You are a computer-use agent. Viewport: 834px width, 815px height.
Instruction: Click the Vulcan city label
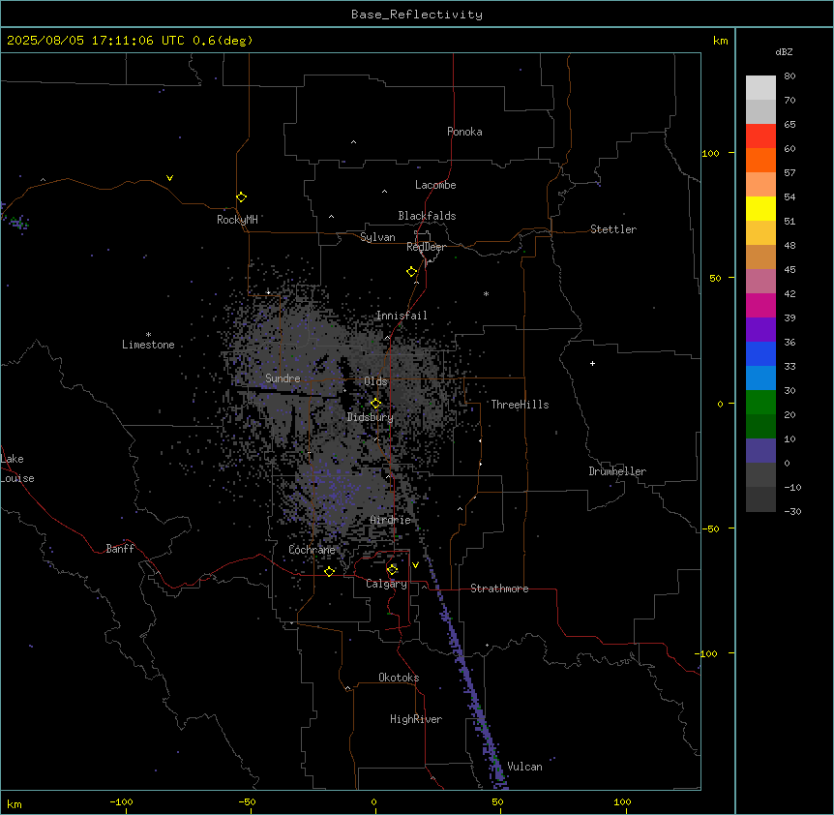pyautogui.click(x=524, y=767)
